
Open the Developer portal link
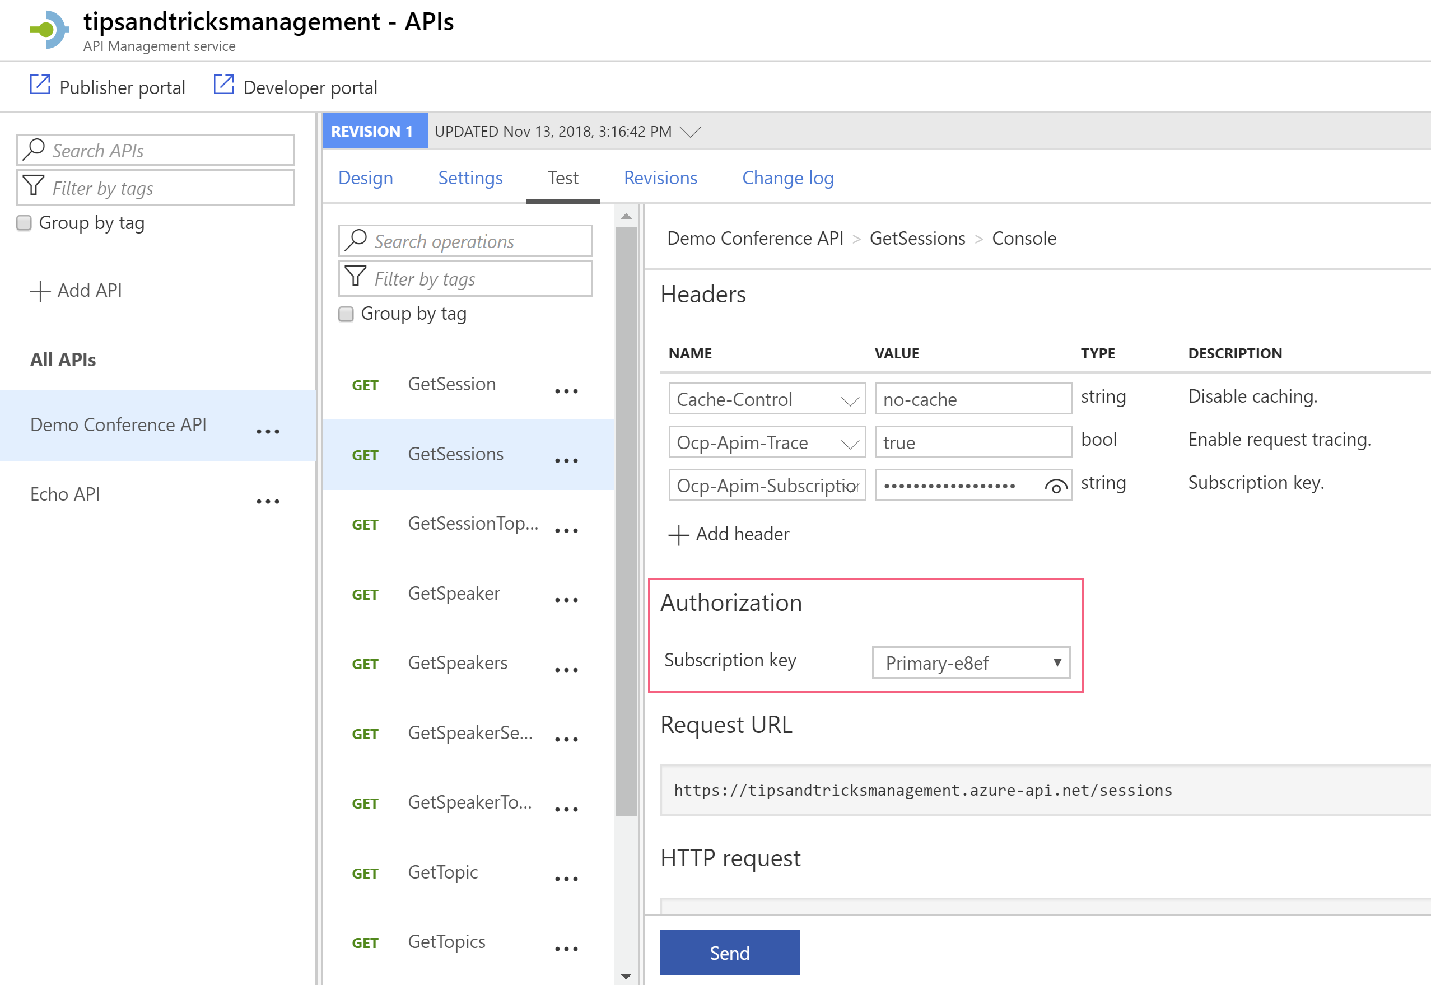click(310, 88)
